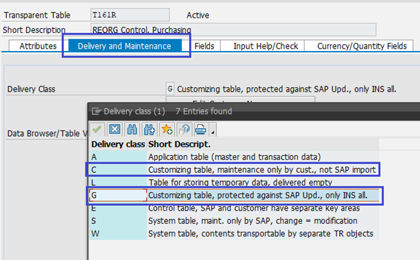
Task: Click the green checkmark Copy icon
Action: [97, 129]
